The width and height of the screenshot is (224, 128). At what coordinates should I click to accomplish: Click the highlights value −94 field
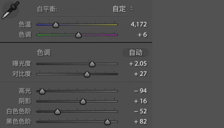point(140,91)
